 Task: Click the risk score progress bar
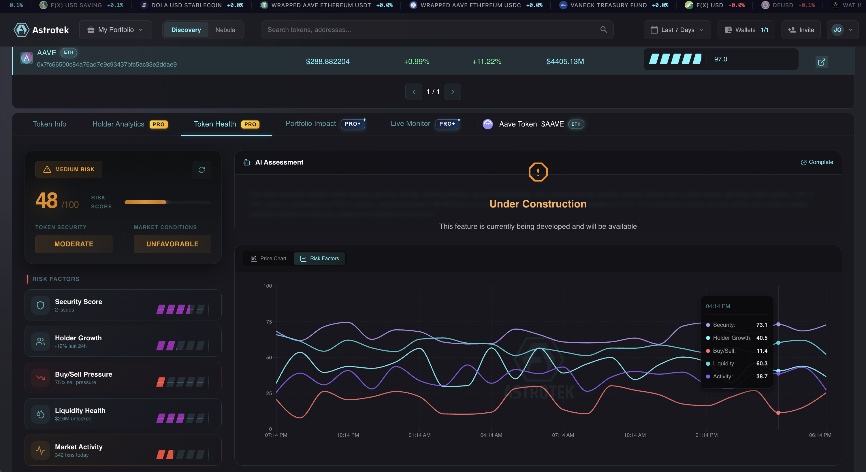click(x=167, y=202)
